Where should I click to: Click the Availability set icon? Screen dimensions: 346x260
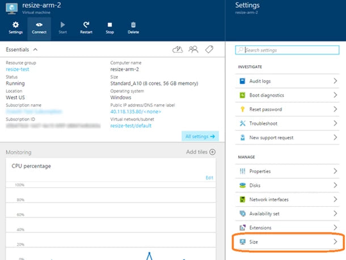pos(242,214)
